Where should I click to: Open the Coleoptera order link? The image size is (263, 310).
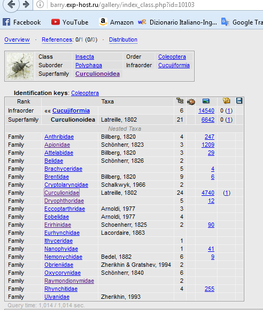click(172, 57)
